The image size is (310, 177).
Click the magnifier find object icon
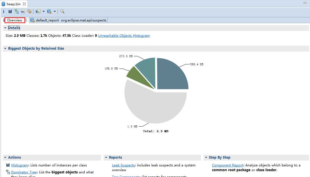[62, 11]
